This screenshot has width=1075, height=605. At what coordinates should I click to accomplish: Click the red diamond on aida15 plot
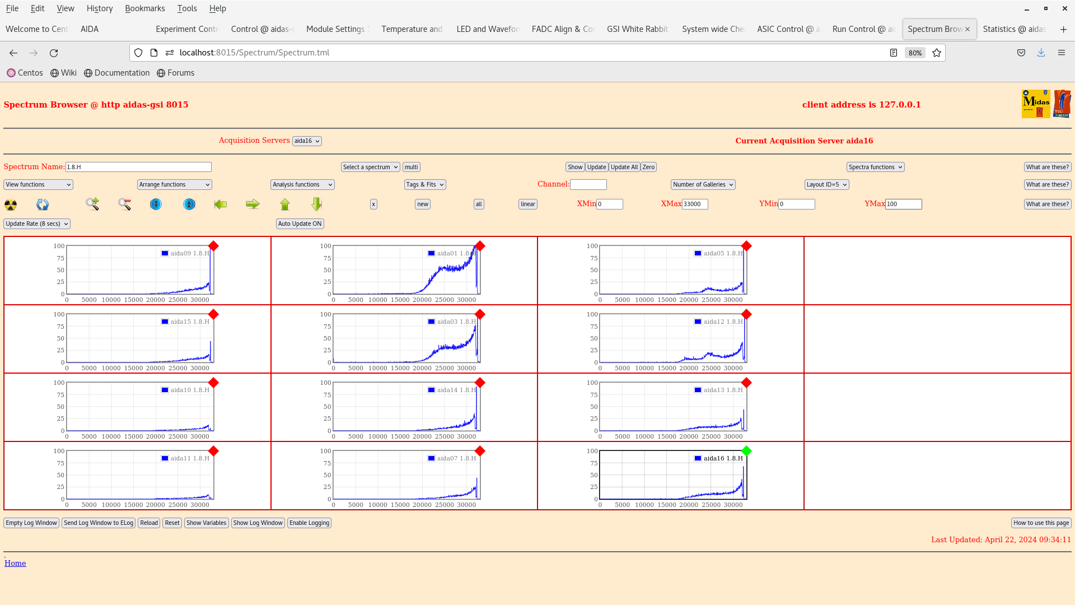tap(213, 314)
